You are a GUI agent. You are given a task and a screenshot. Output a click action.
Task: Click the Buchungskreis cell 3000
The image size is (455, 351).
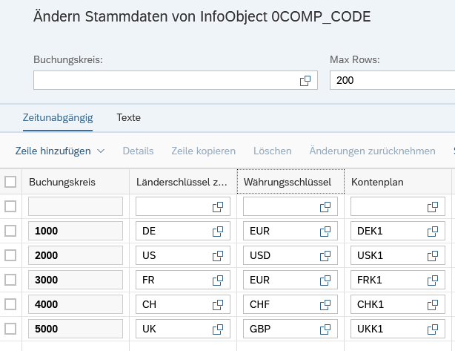coord(76,280)
